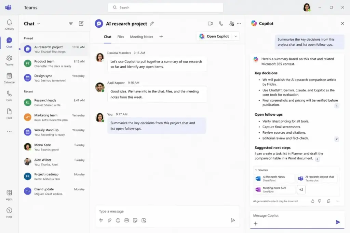Open the chat with Mona Kane
350x233 pixels.
pyautogui.click(x=54, y=147)
